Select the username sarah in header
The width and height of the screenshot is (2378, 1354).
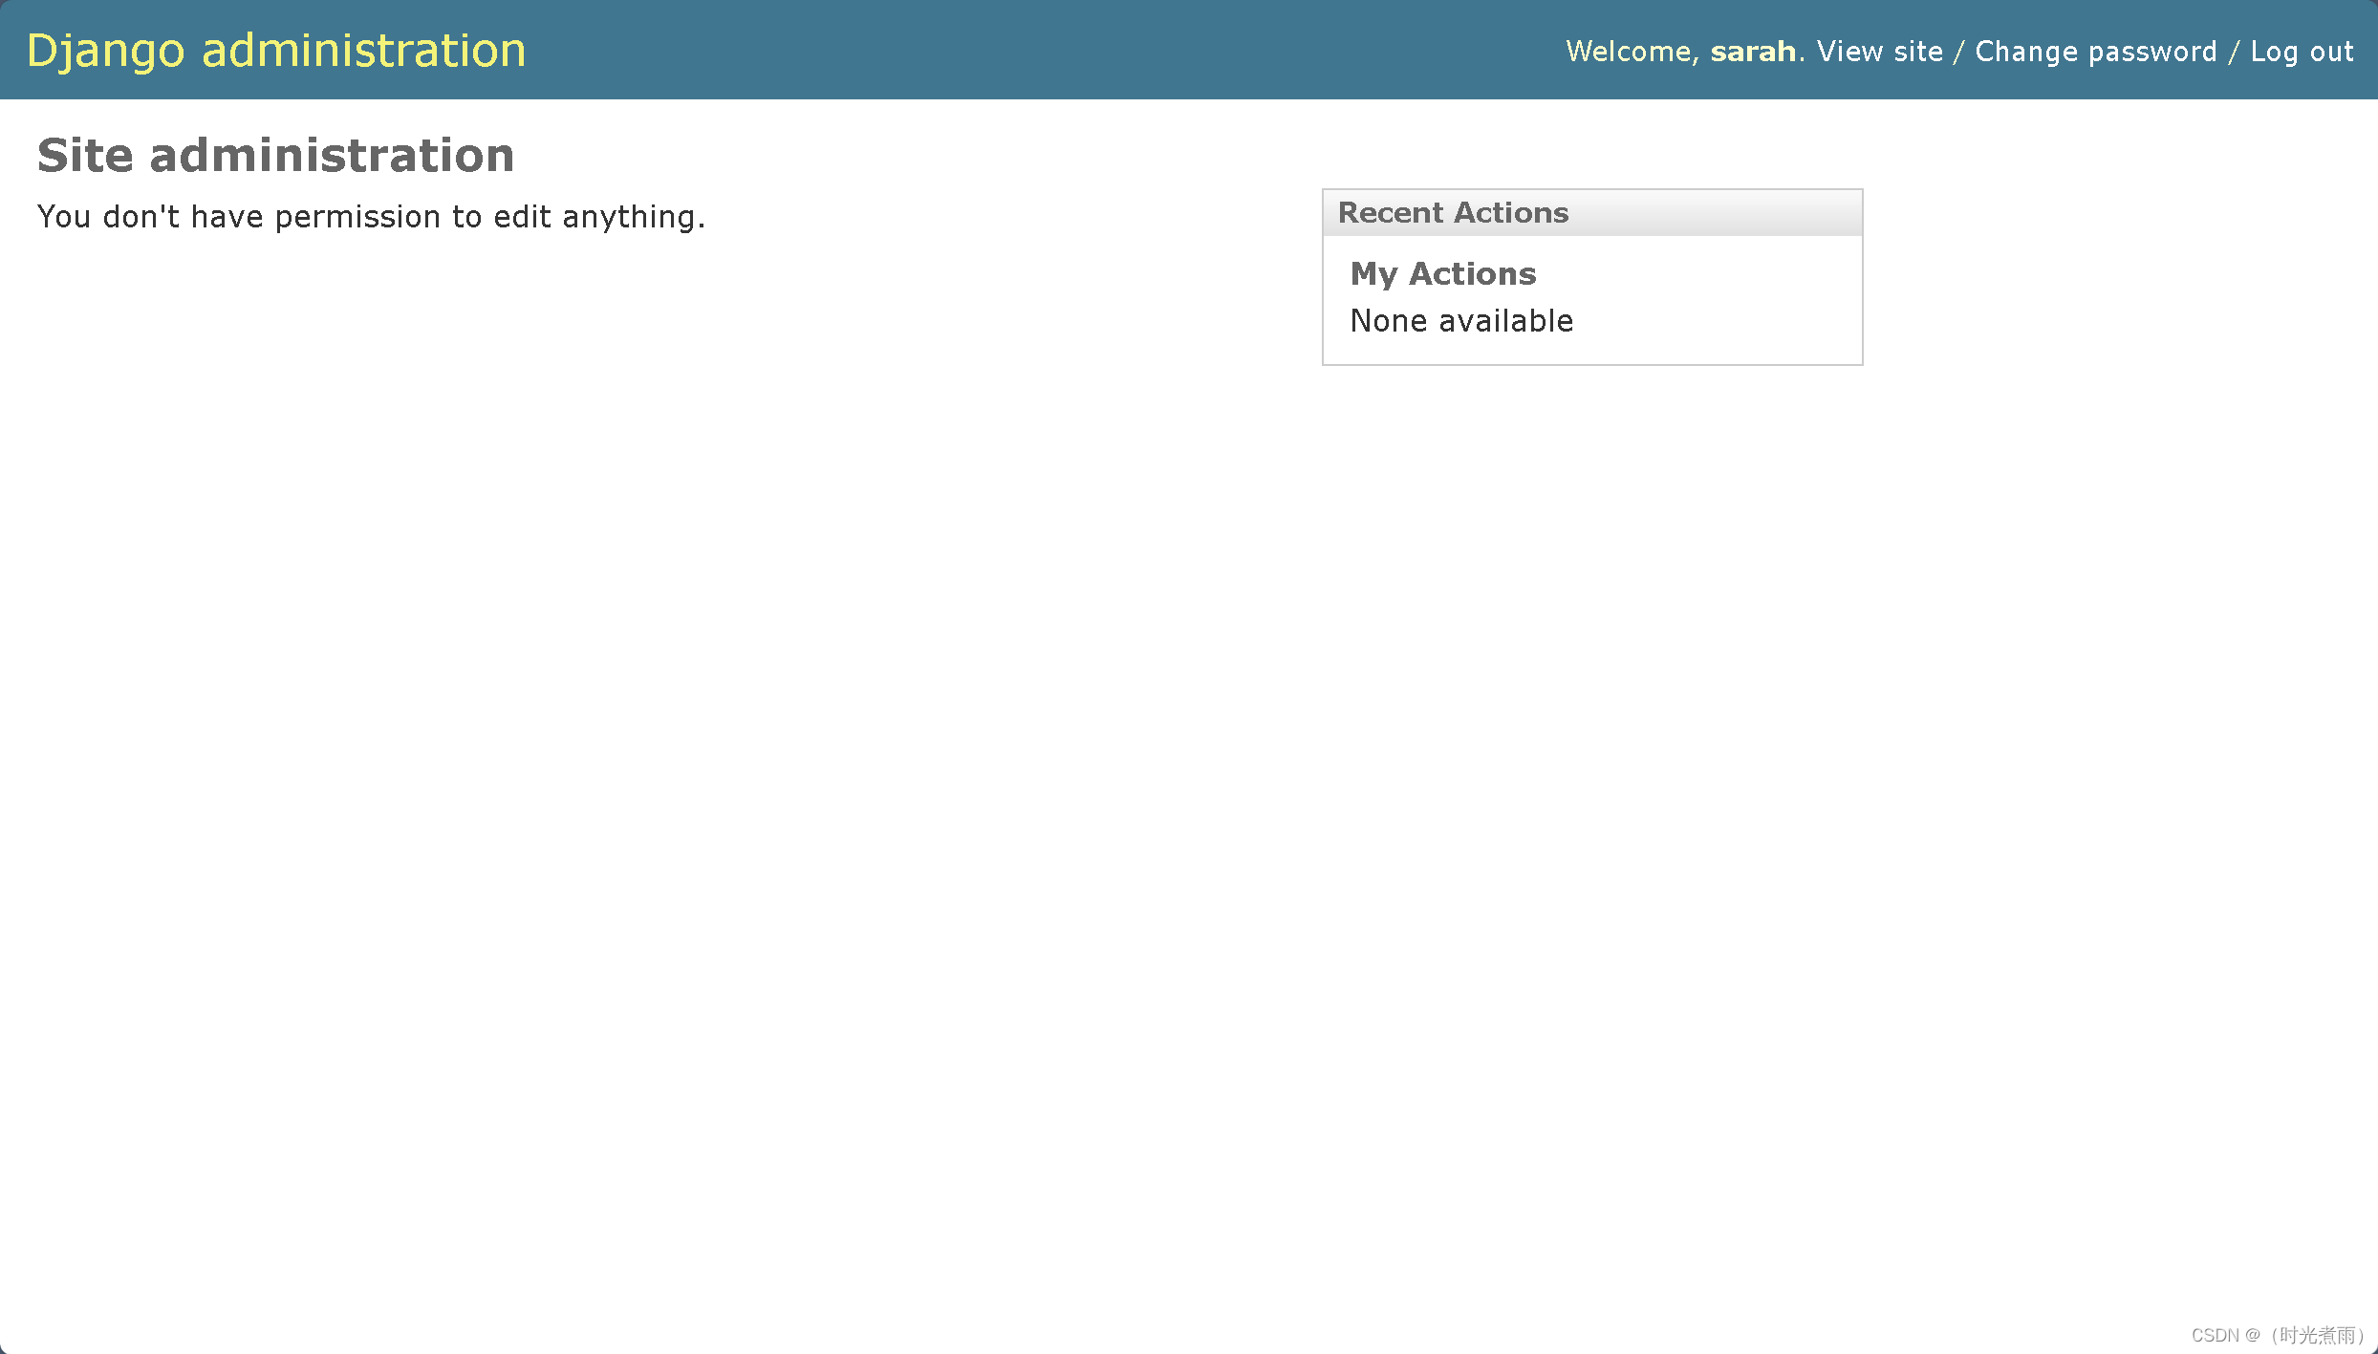point(1753,51)
